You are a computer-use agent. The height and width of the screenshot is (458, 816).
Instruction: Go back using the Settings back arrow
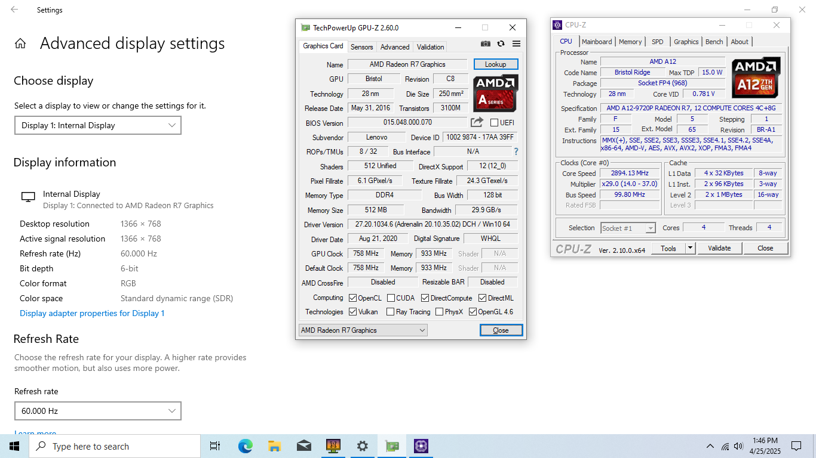click(x=14, y=10)
